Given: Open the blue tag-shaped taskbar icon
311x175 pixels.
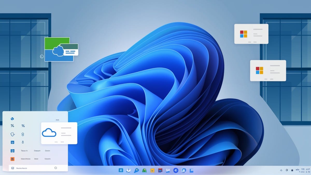Looking at the screenshot, I should pos(136,170).
